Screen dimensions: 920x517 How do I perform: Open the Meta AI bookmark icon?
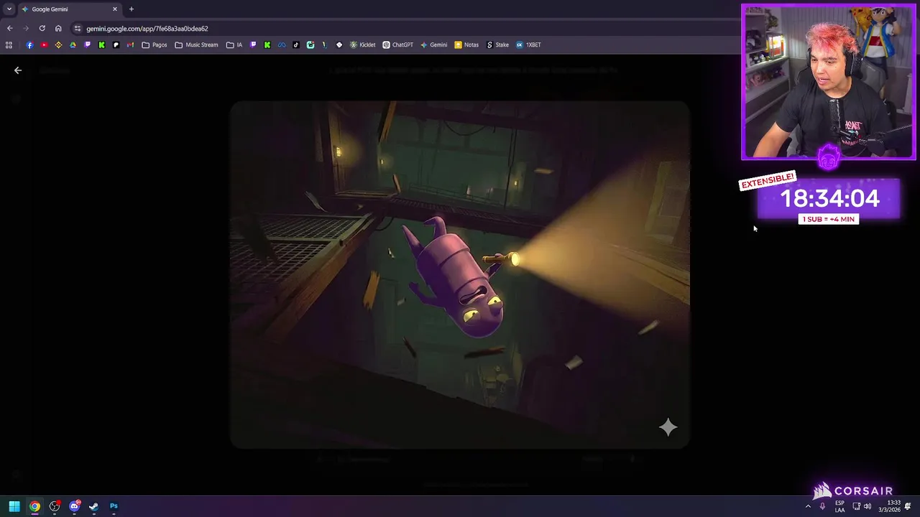tap(281, 45)
